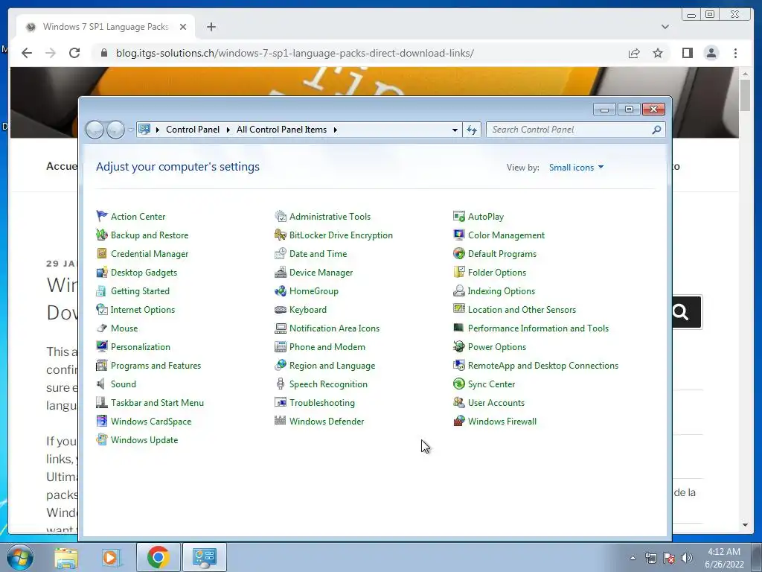
Task: Open Windows Explorer from the taskbar
Action: coord(66,557)
